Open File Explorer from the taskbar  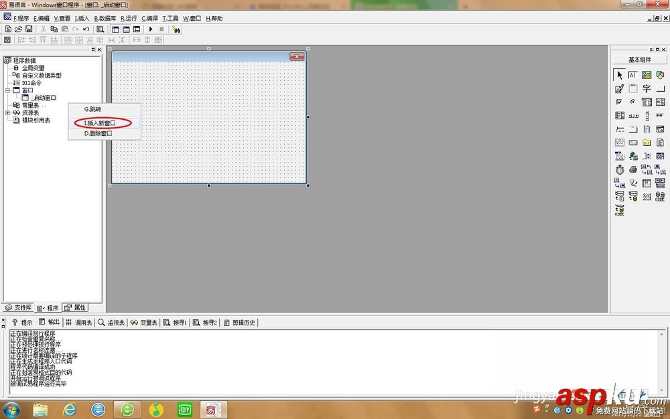point(41,410)
